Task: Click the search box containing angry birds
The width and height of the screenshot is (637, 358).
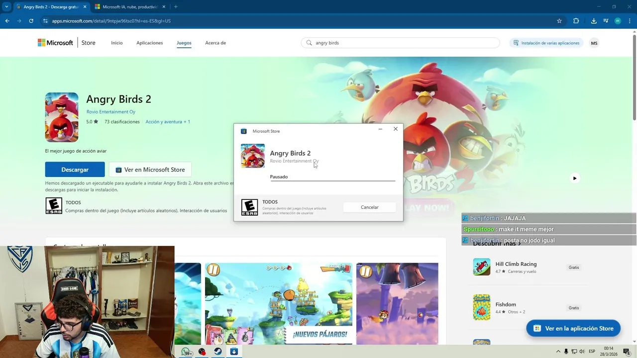Action: click(x=400, y=43)
